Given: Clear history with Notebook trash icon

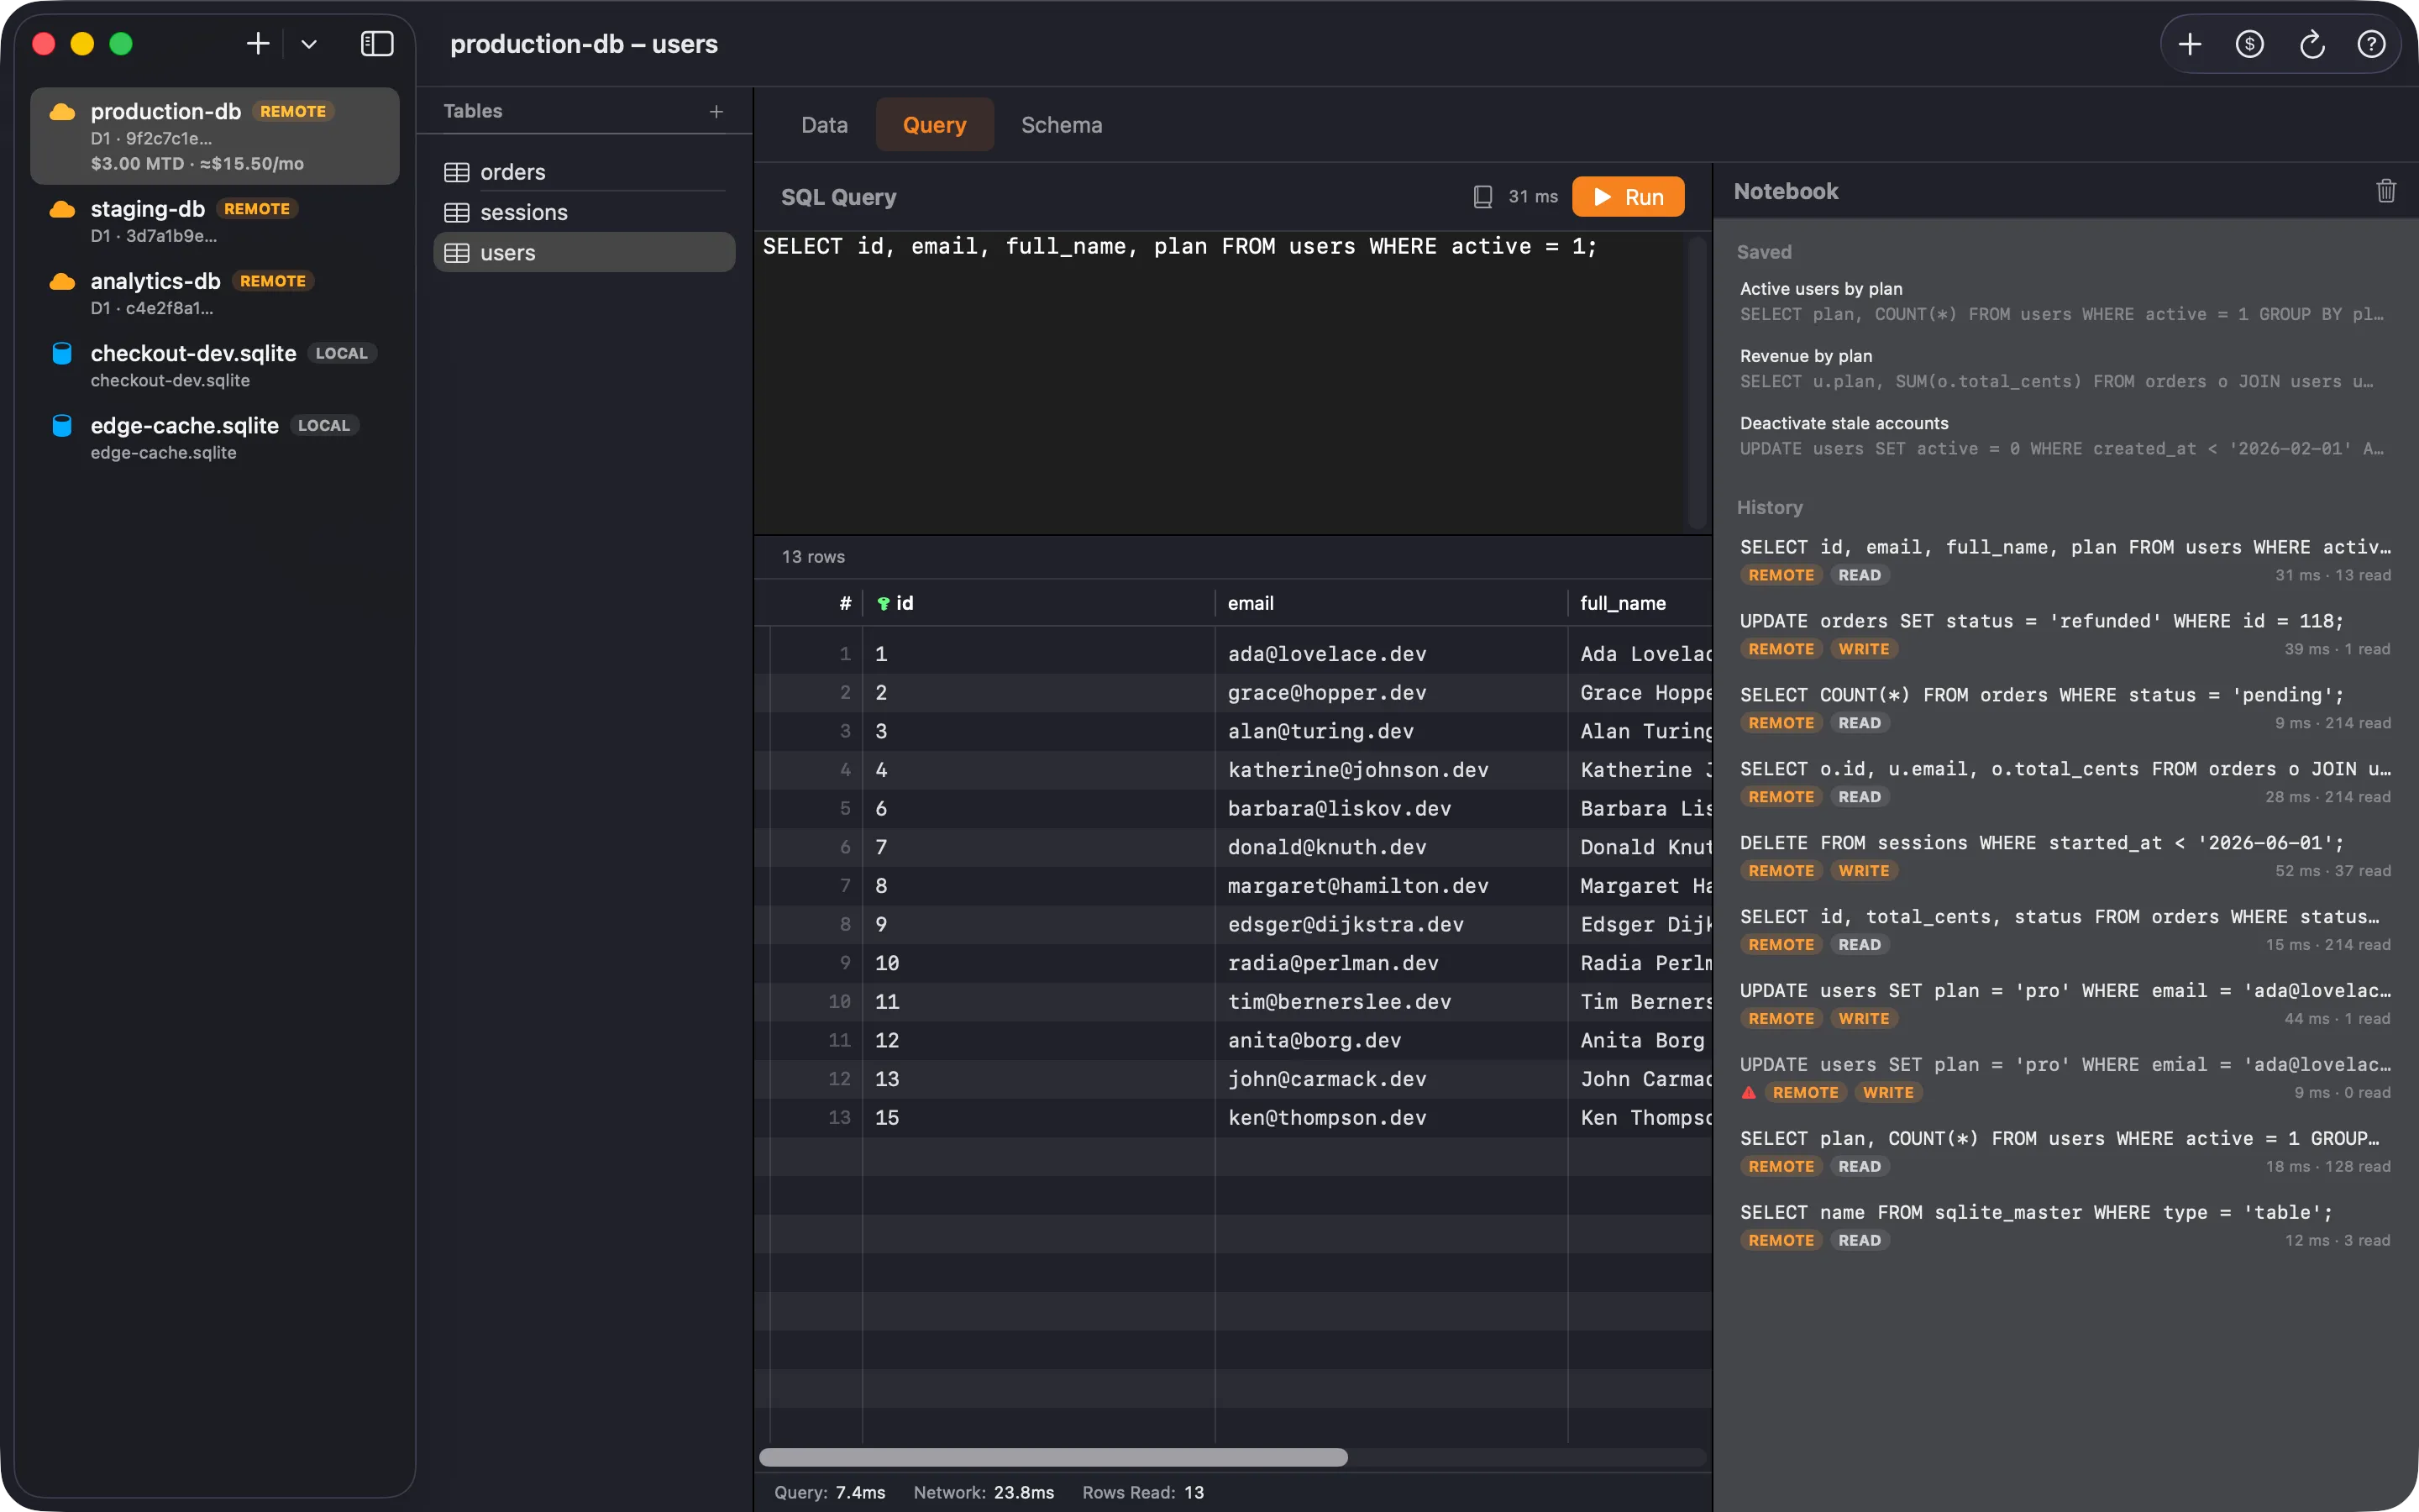Looking at the screenshot, I should click(2386, 191).
